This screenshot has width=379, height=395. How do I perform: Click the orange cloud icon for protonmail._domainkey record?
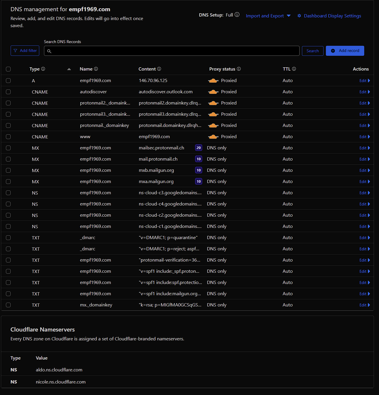click(x=213, y=125)
